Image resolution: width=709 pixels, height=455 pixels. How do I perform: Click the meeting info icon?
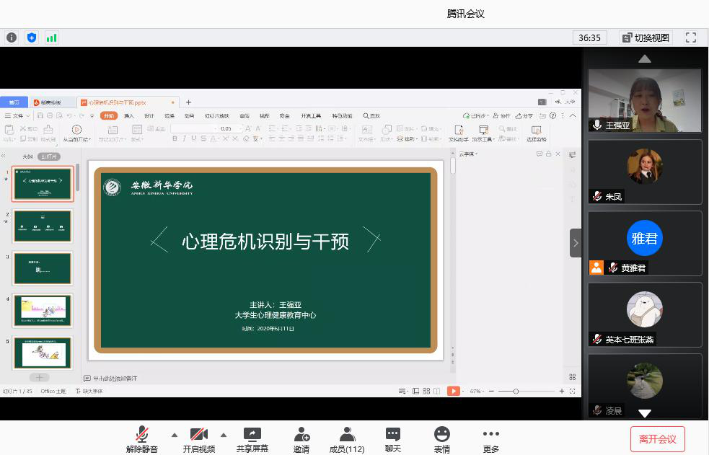tap(12, 37)
